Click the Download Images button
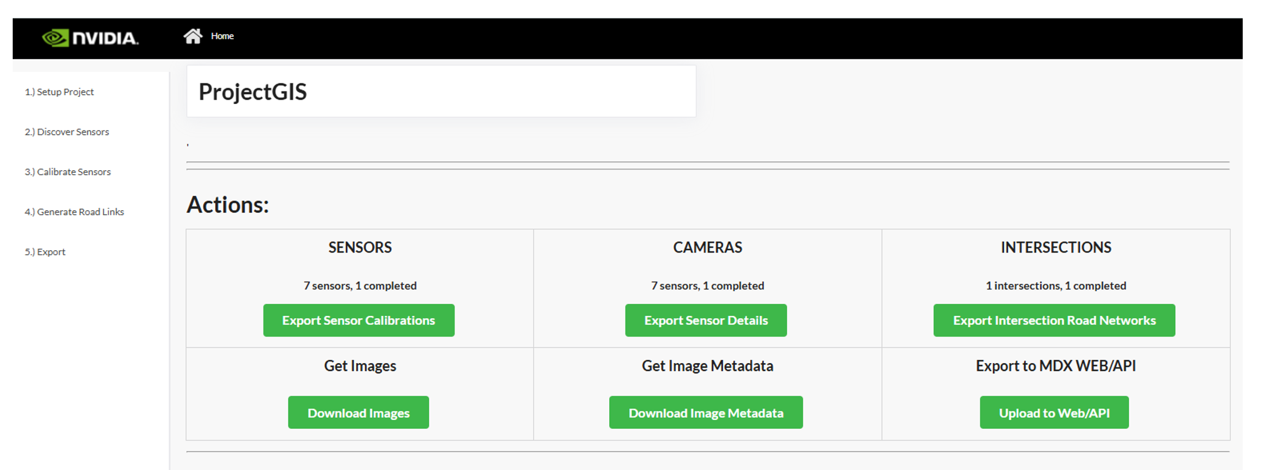The image size is (1282, 470). coord(358,413)
